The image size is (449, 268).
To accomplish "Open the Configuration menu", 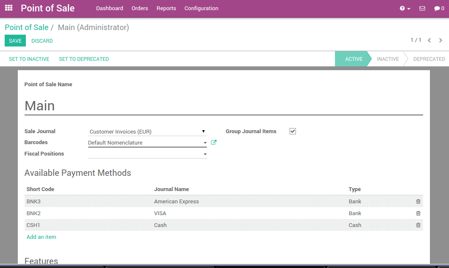I will 201,8.
